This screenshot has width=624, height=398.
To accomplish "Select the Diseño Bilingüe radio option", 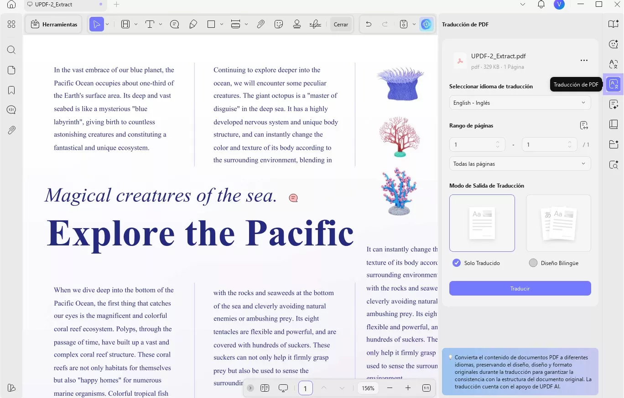I will tap(533, 263).
